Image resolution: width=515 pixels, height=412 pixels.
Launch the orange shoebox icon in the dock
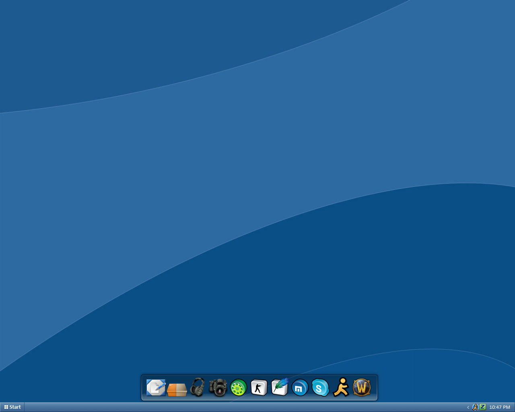point(177,389)
